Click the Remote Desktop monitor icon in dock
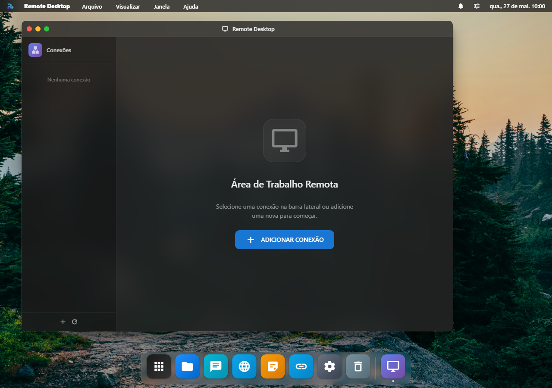 coord(393,366)
